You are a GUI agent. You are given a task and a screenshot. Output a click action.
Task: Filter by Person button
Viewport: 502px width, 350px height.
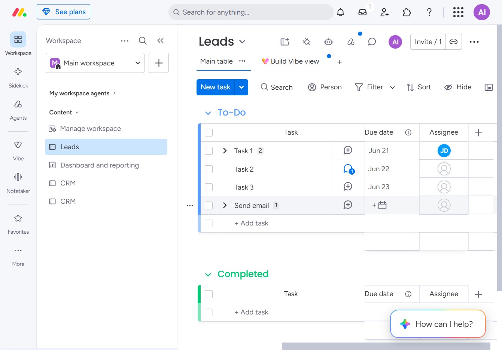tap(325, 87)
